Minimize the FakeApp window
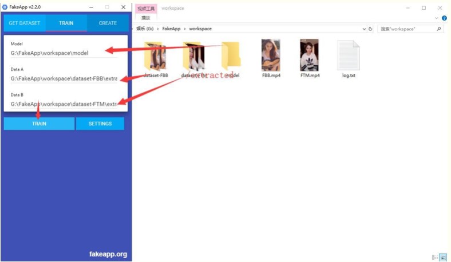The height and width of the screenshot is (262, 451). [91, 7]
